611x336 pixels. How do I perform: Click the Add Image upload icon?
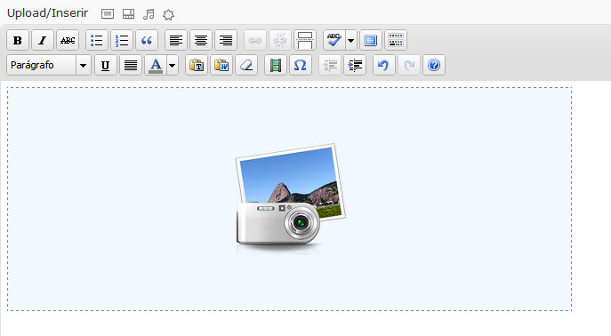tap(108, 14)
